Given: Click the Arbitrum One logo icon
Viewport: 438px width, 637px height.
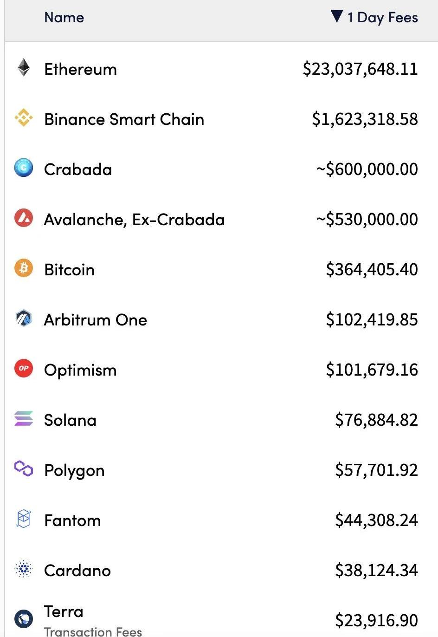Looking at the screenshot, I should (x=24, y=318).
